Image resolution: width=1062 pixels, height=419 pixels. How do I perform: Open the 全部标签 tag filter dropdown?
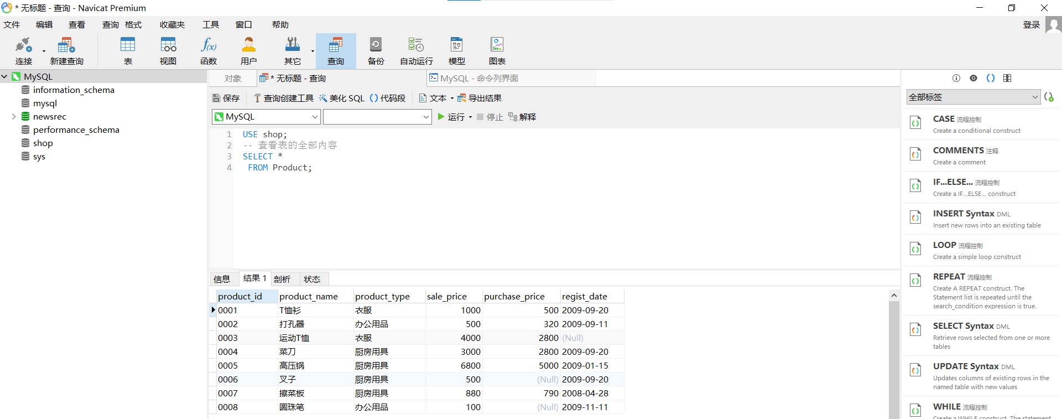coord(973,97)
